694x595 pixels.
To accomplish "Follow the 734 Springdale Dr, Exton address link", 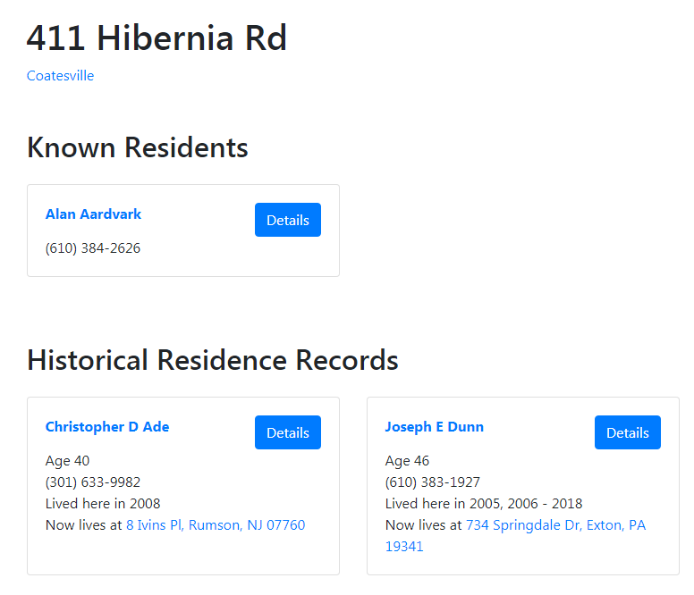I will (x=516, y=535).
